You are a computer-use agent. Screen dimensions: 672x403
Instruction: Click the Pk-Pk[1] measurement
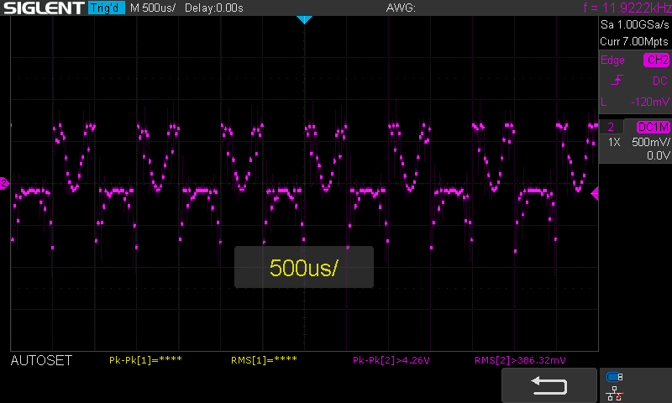coord(145,360)
